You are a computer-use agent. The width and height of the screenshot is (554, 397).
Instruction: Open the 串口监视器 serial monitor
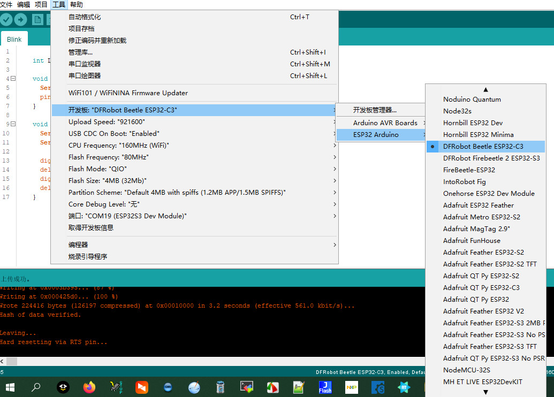[x=195, y=64]
